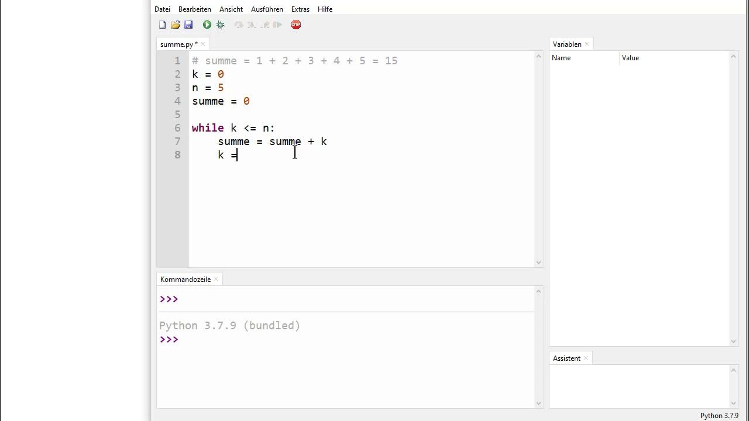Select the summe.py editor tab
Screen dimensions: 749x421
click(x=178, y=44)
